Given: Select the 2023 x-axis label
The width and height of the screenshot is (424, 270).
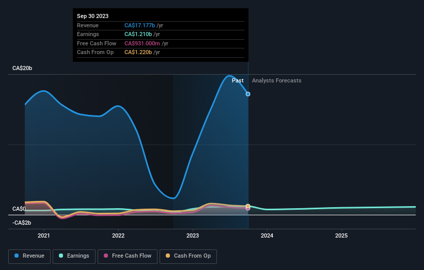Looking at the screenshot, I should 193,235.
